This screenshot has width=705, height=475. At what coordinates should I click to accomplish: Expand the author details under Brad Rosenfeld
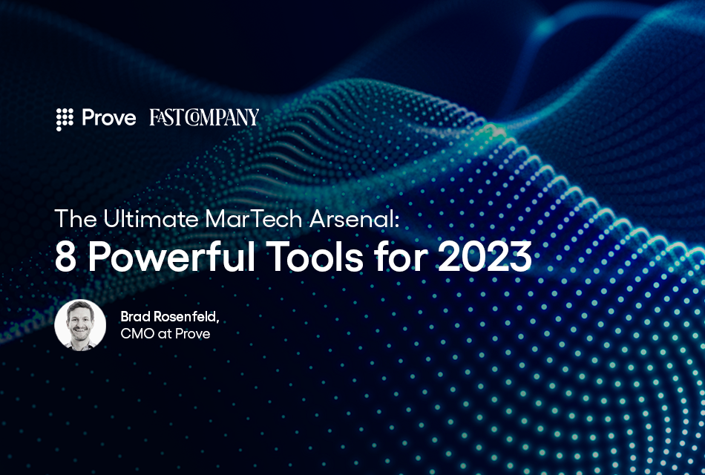click(166, 333)
